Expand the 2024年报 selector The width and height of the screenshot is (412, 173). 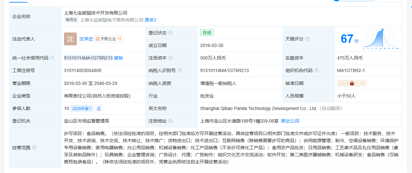[82, 108]
